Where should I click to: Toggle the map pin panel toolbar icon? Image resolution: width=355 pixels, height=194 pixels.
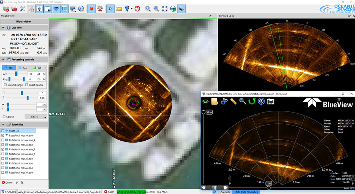click(x=39, y=9)
